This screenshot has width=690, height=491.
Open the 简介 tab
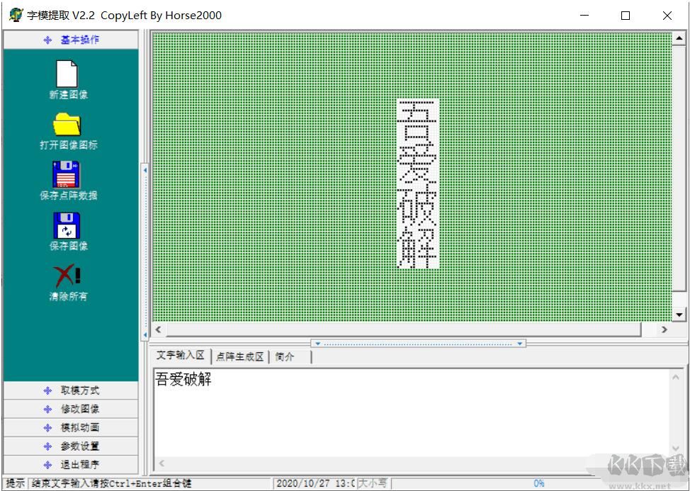[286, 357]
